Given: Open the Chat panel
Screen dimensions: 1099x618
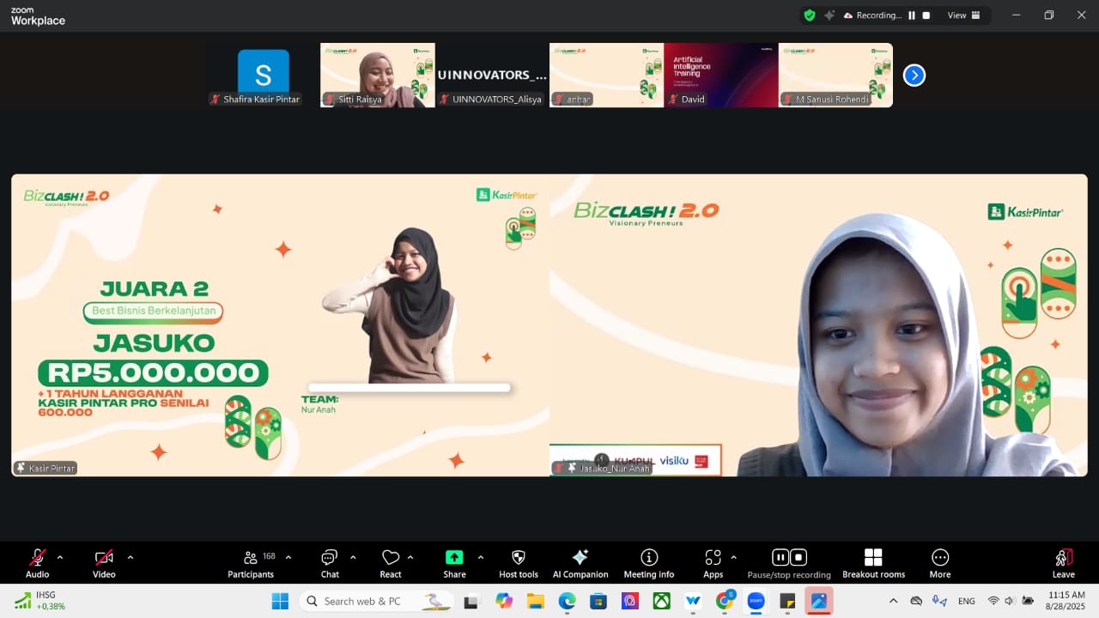Looking at the screenshot, I should pos(330,563).
